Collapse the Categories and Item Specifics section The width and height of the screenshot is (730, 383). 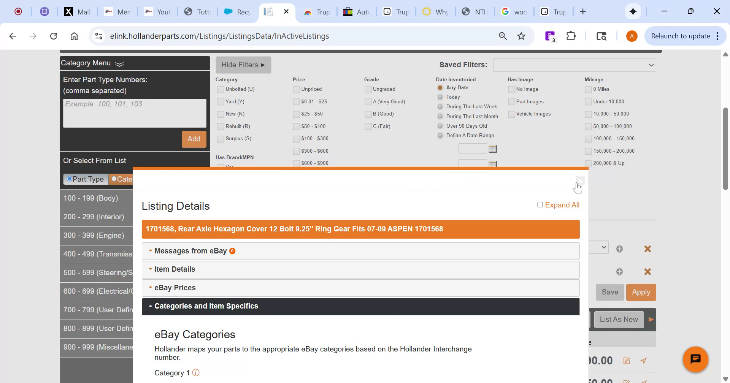pyautogui.click(x=206, y=305)
